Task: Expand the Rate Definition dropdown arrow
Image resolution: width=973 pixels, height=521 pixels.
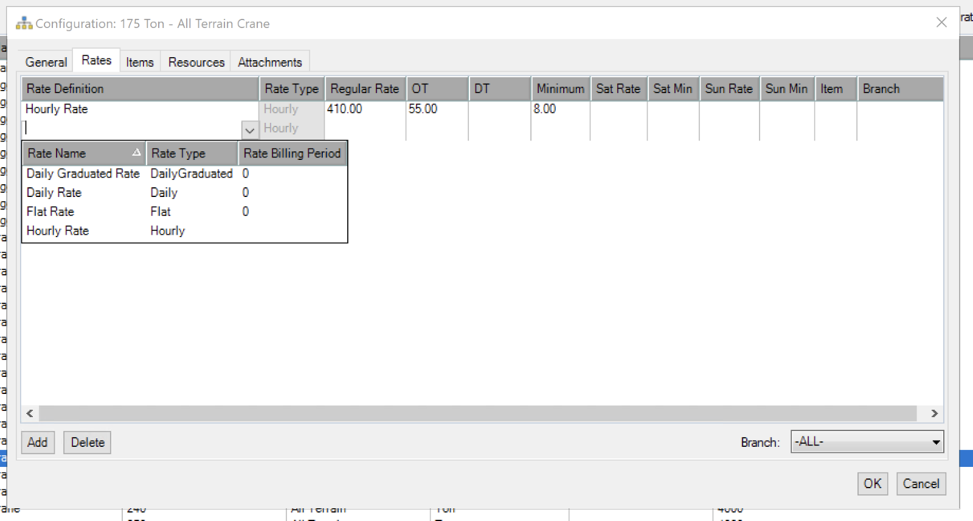Action: pos(249,129)
